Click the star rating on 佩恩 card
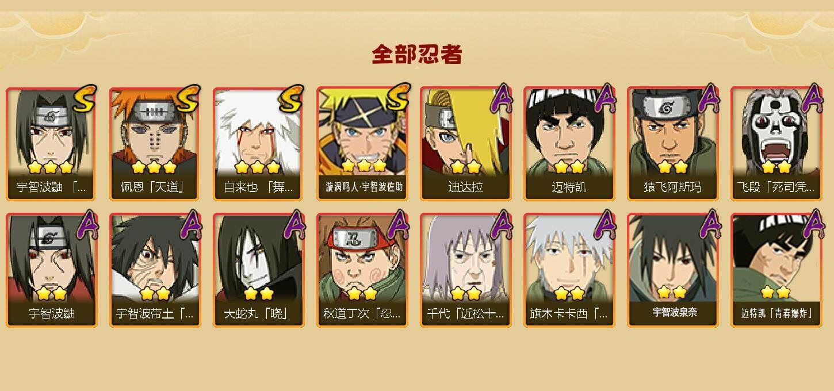834x391 pixels. [153, 167]
